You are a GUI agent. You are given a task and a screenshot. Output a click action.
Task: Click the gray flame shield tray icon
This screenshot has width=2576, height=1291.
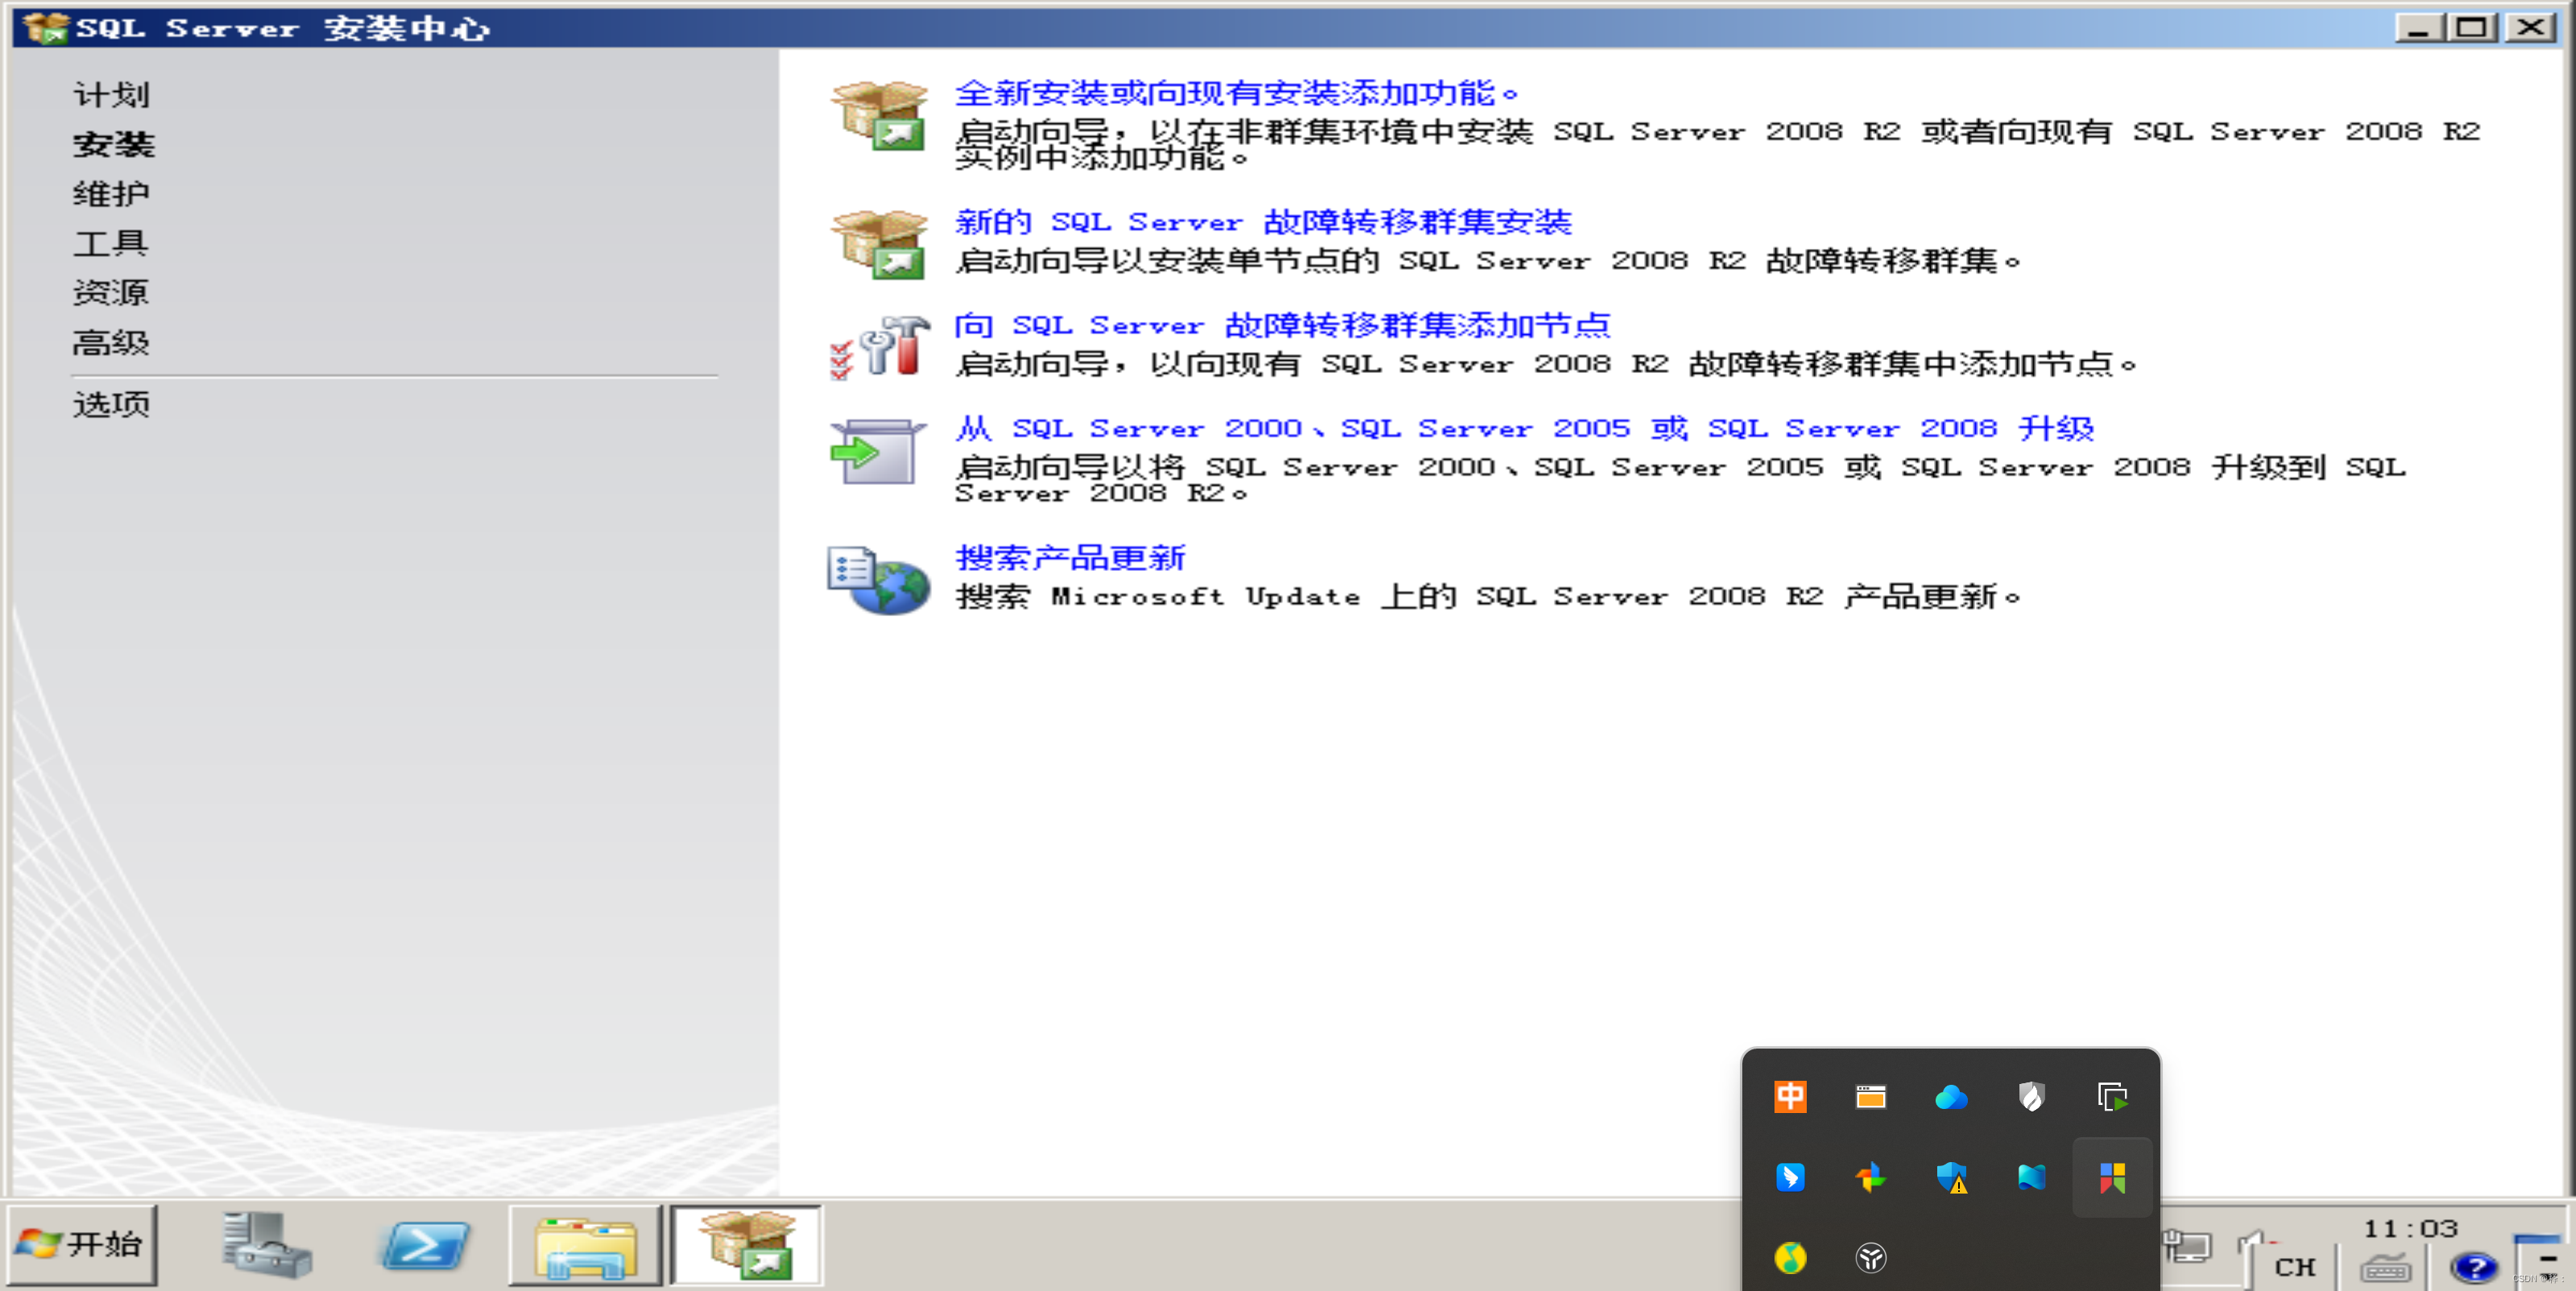coord(2031,1097)
